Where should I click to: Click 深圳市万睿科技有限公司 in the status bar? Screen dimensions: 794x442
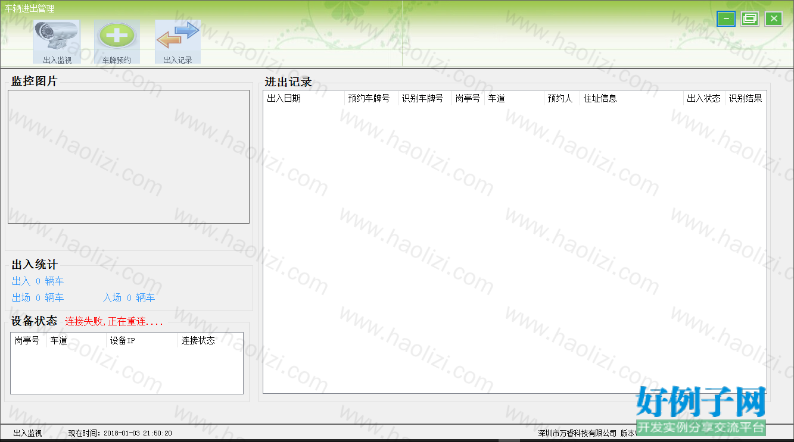tap(577, 434)
